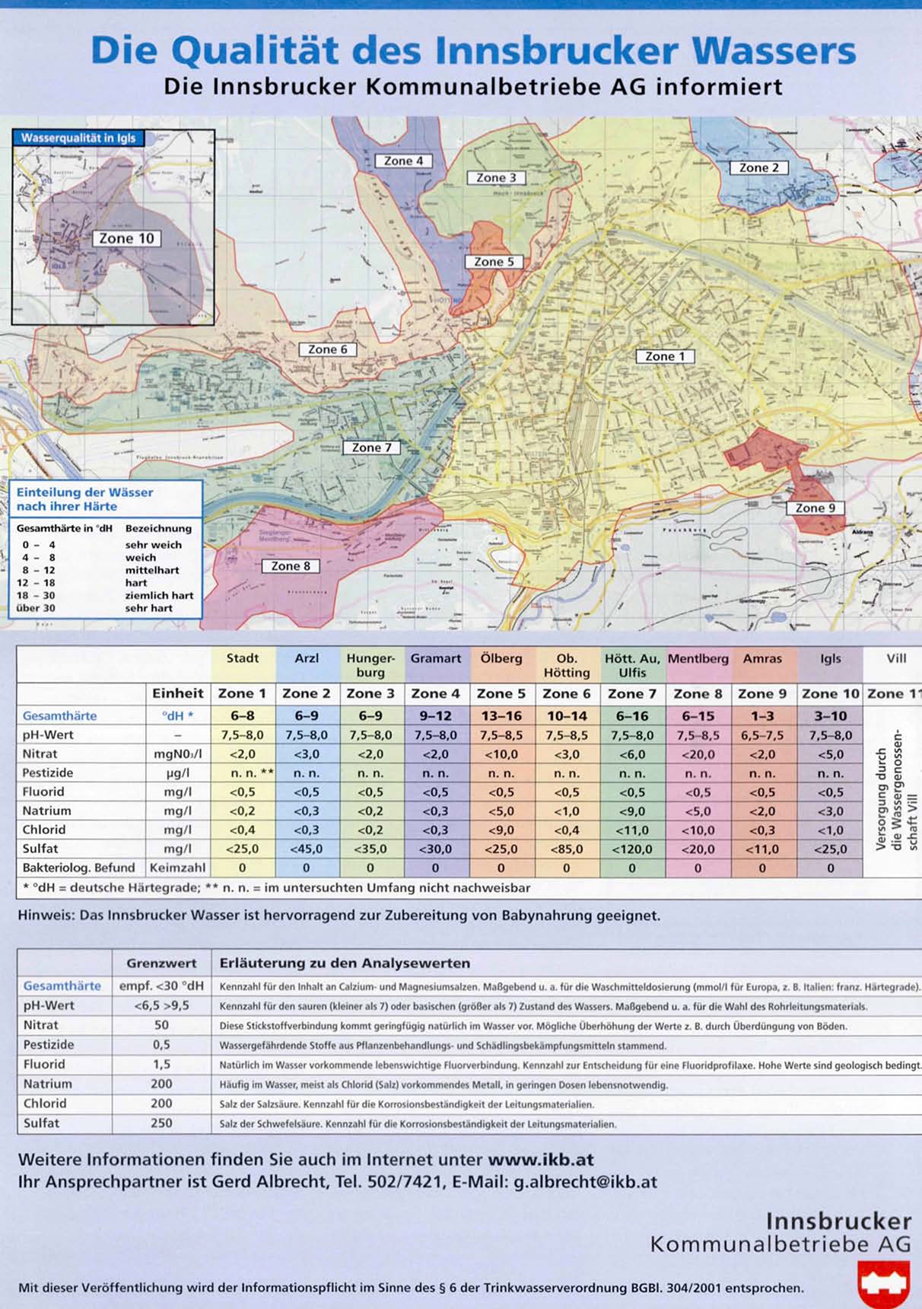
Task: Click the pink Mentlberg column header
Action: (x=698, y=658)
